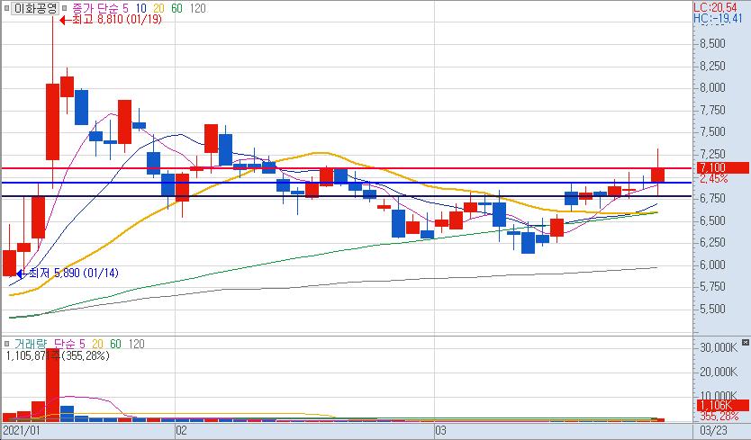
Task: Click the 7,500 price axis label
Action: [x=712, y=131]
